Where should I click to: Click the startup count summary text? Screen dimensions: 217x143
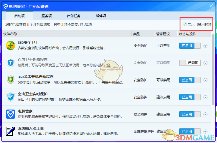tap(49, 25)
